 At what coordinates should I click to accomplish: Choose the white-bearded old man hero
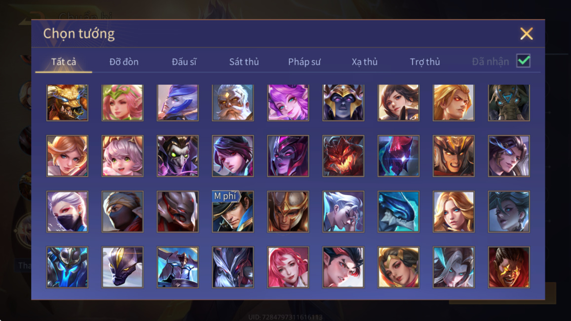click(233, 103)
